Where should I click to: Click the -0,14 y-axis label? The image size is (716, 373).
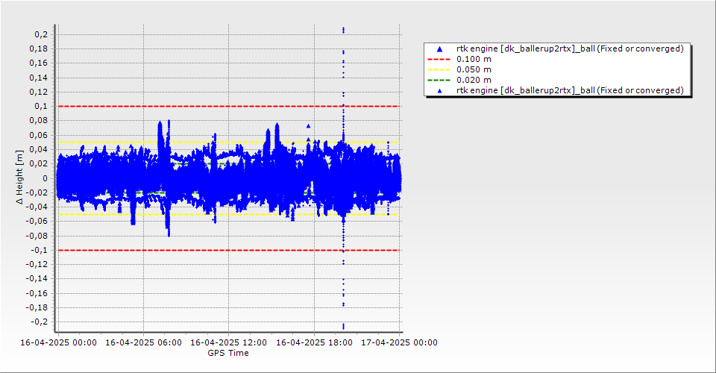[x=37, y=279]
